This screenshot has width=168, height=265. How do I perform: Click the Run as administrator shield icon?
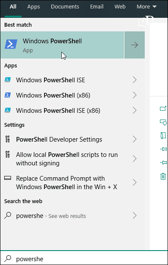tap(163, 122)
